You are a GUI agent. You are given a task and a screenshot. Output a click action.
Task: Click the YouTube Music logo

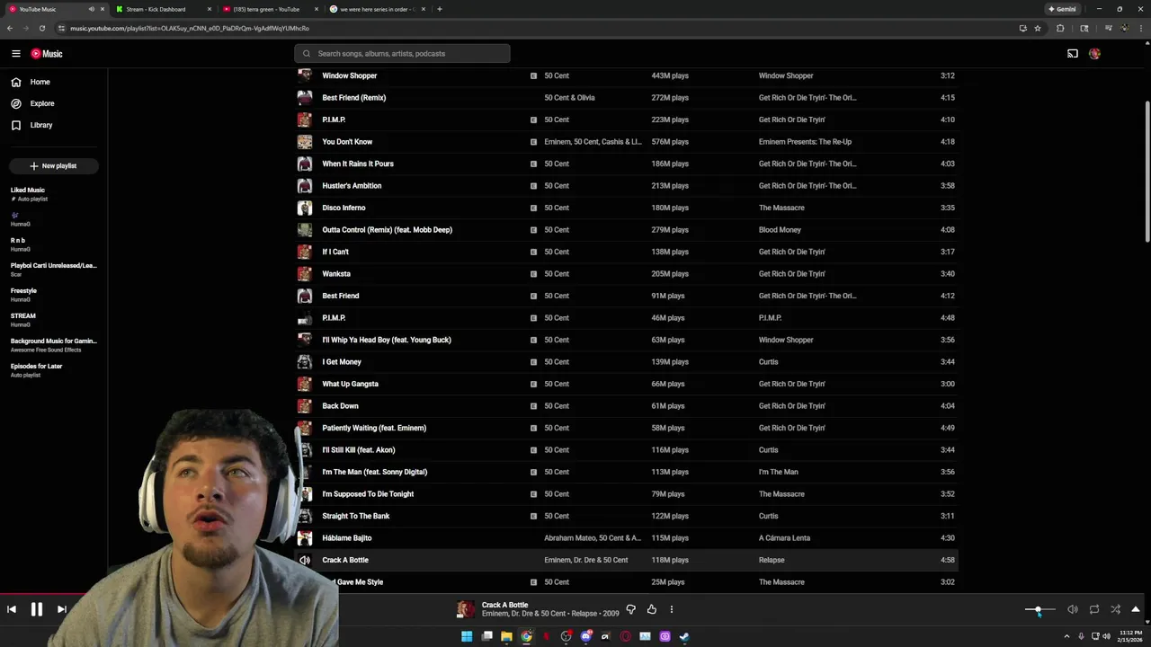(47, 54)
